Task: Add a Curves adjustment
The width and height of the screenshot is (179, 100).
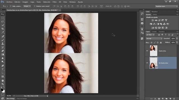Action: [159, 20]
